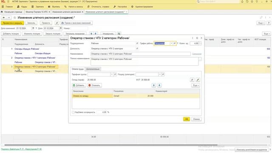Expand Разряд (категория) dropdown
The width and height of the screenshot is (272, 153).
[x=160, y=74]
